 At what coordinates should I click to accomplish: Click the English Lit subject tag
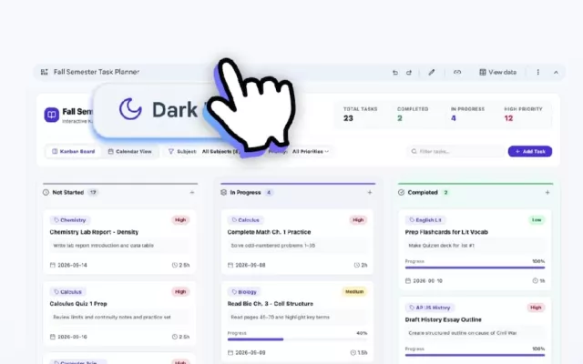425,220
